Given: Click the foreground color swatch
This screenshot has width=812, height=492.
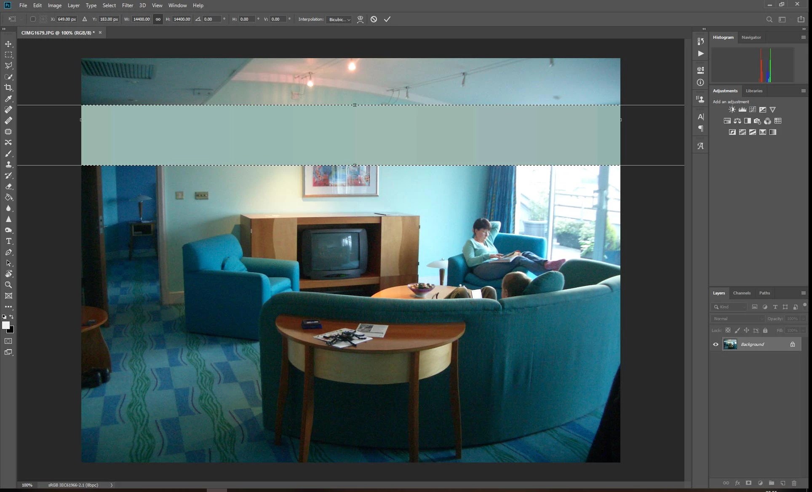Looking at the screenshot, I should 6,325.
